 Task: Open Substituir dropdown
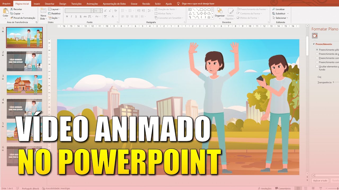click(x=280, y=13)
